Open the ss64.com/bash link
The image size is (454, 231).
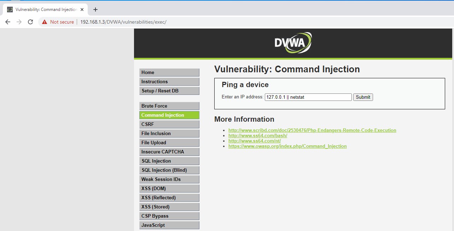click(x=258, y=135)
